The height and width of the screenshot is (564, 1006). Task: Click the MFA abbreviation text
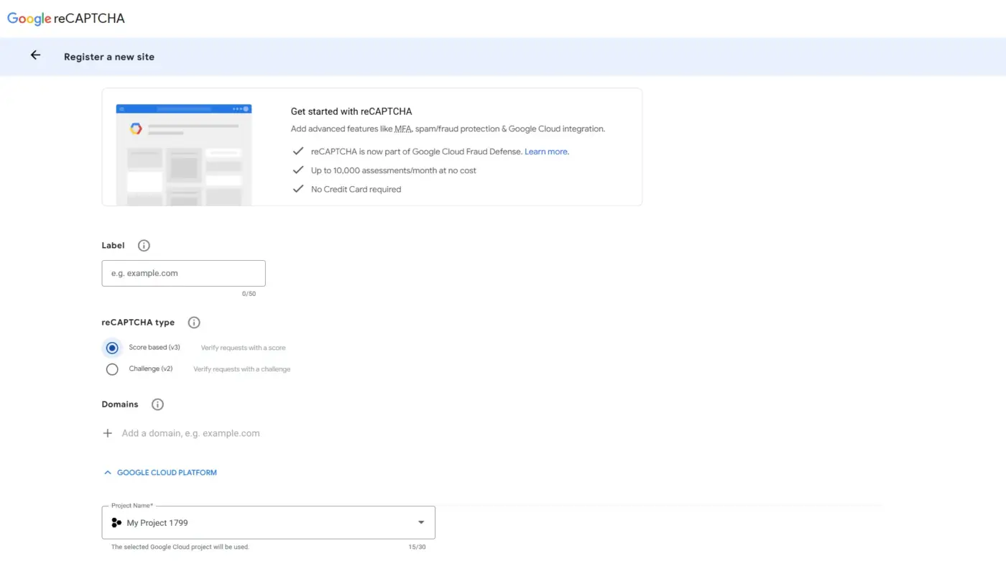click(x=403, y=129)
